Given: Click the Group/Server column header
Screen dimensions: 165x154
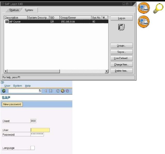Looking at the screenshot, I should coord(76,18).
